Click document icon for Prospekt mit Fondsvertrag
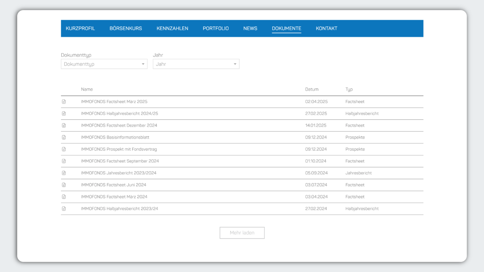484x272 pixels. (x=64, y=149)
